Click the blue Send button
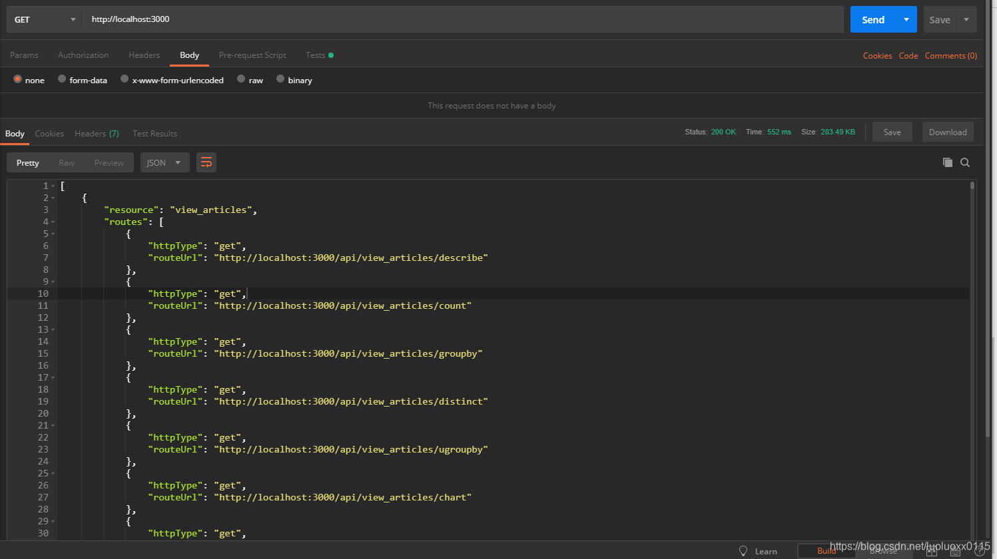Image resolution: width=997 pixels, height=559 pixels. pyautogui.click(x=873, y=20)
